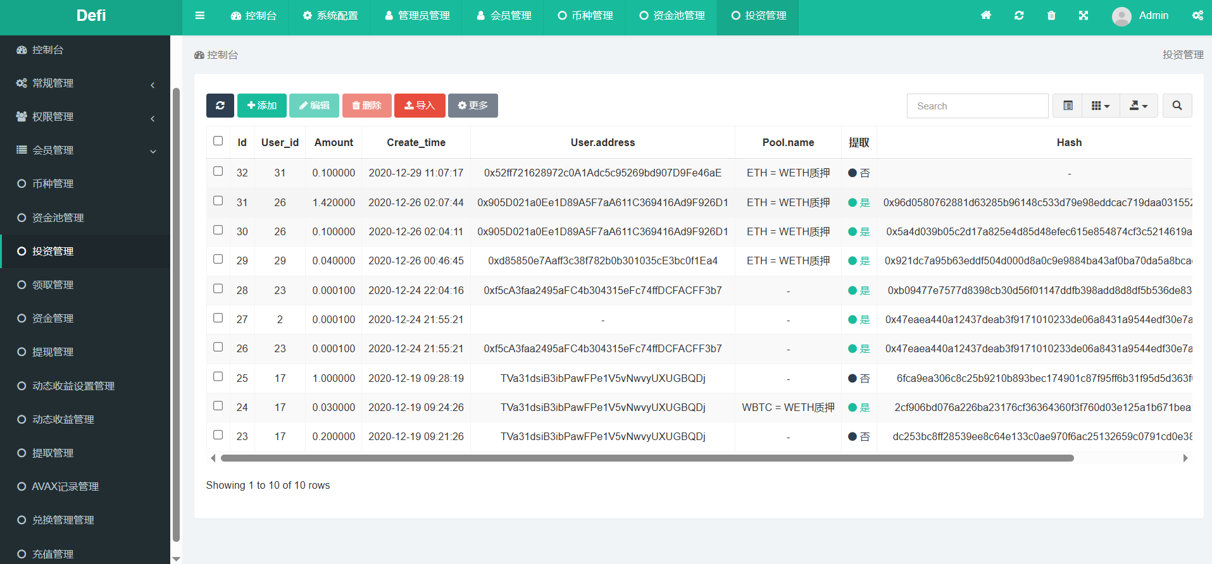
Task: Click the search magnifier button
Action: click(x=1177, y=106)
